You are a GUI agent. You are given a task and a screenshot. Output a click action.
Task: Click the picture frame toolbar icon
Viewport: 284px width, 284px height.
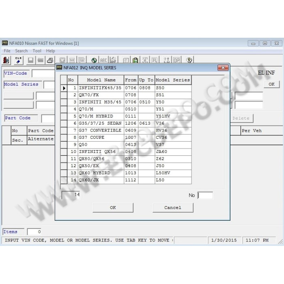point(62,60)
